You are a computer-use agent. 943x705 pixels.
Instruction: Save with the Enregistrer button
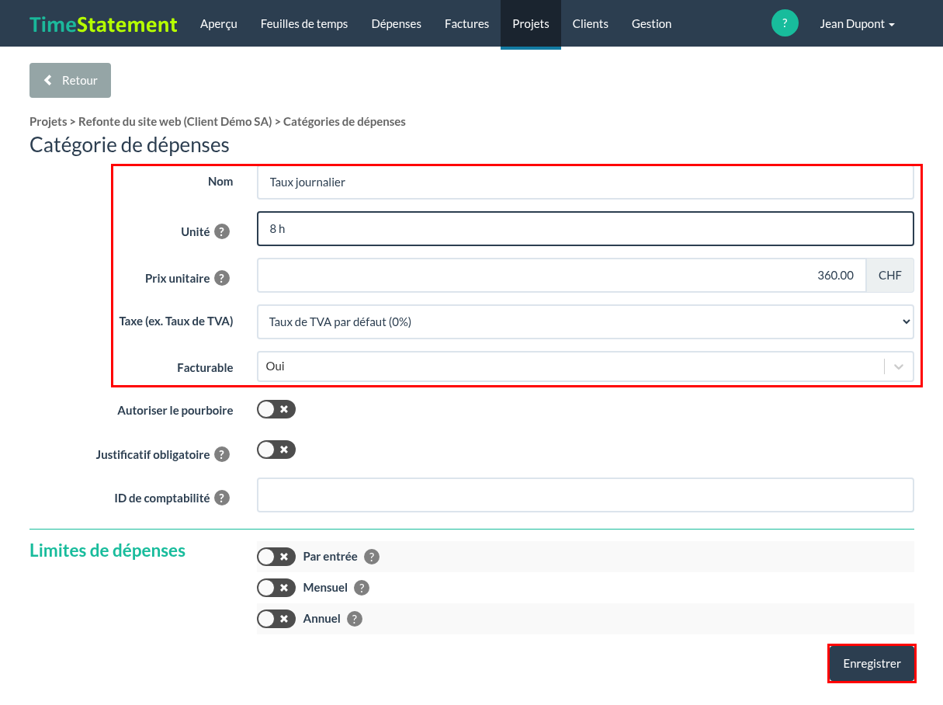tap(872, 664)
